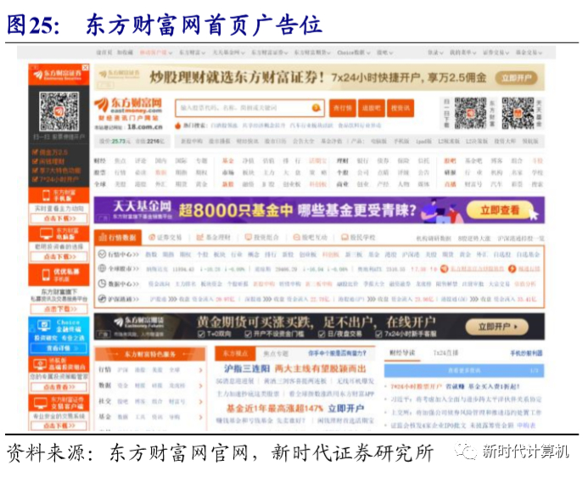Click 立即开户 on the futures dark banner
Image resolution: width=588 pixels, height=477 pixels.
pyautogui.click(x=497, y=327)
